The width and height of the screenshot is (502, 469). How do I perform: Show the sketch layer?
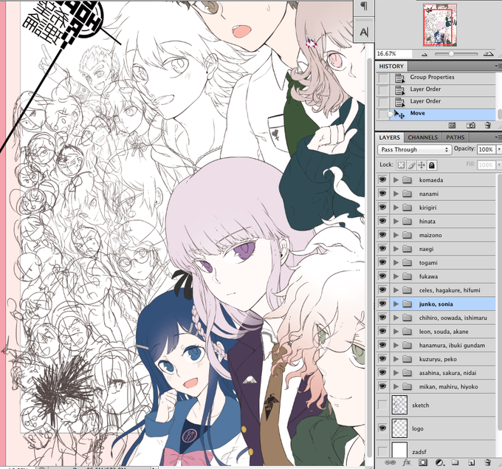pyautogui.click(x=382, y=405)
